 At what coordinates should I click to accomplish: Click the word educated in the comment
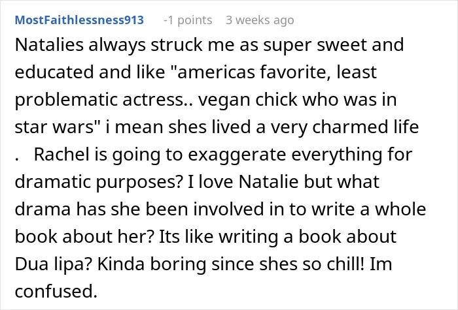(x=54, y=72)
